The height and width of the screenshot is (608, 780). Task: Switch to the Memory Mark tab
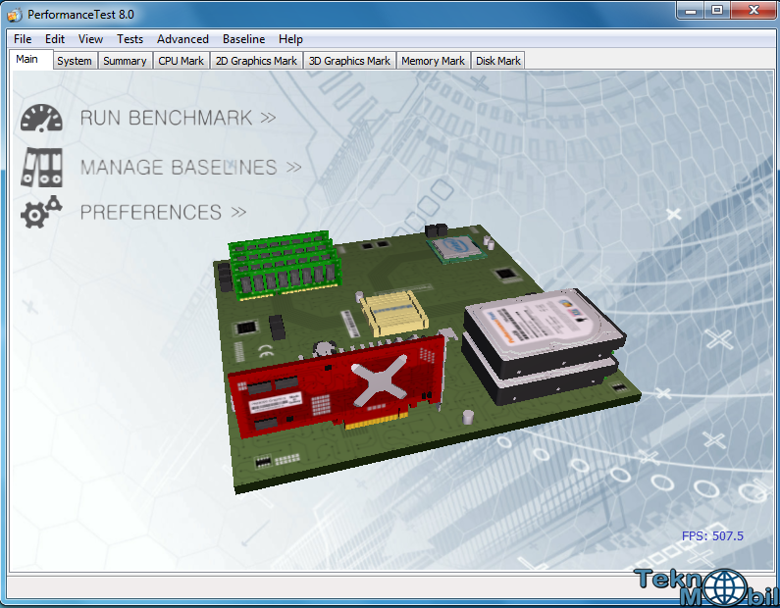(x=433, y=61)
